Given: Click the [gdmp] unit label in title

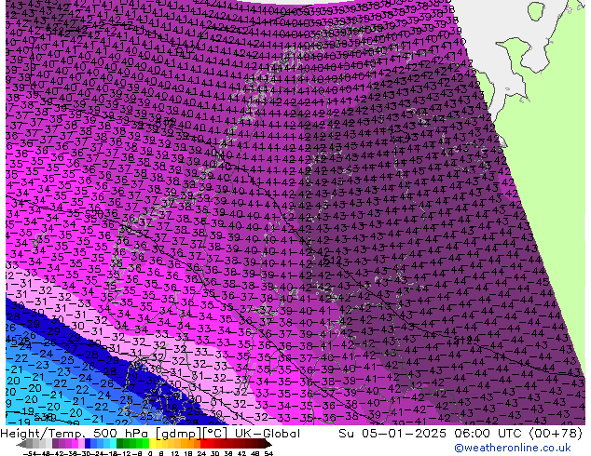Looking at the screenshot, I should 180,434.
